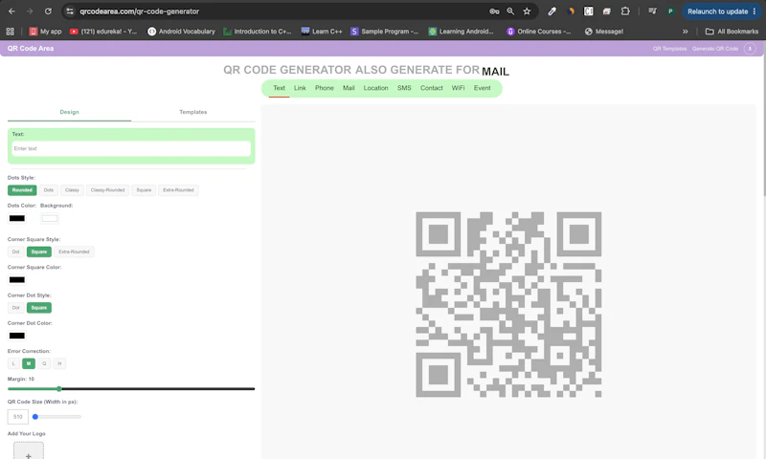Click the circular icon in the purple header
The height and width of the screenshot is (459, 766).
[x=750, y=48]
